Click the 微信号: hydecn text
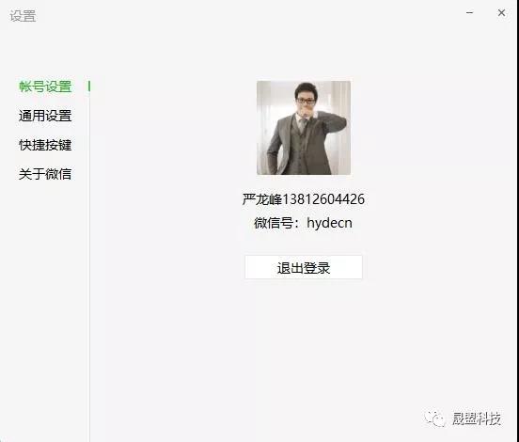This screenshot has height=442, width=519. coord(303,223)
